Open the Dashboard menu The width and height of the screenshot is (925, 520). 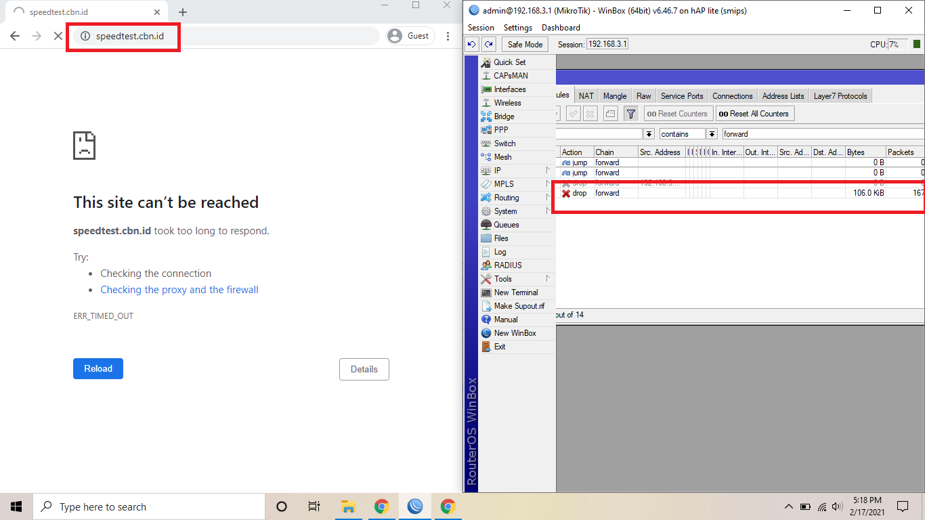pos(561,28)
